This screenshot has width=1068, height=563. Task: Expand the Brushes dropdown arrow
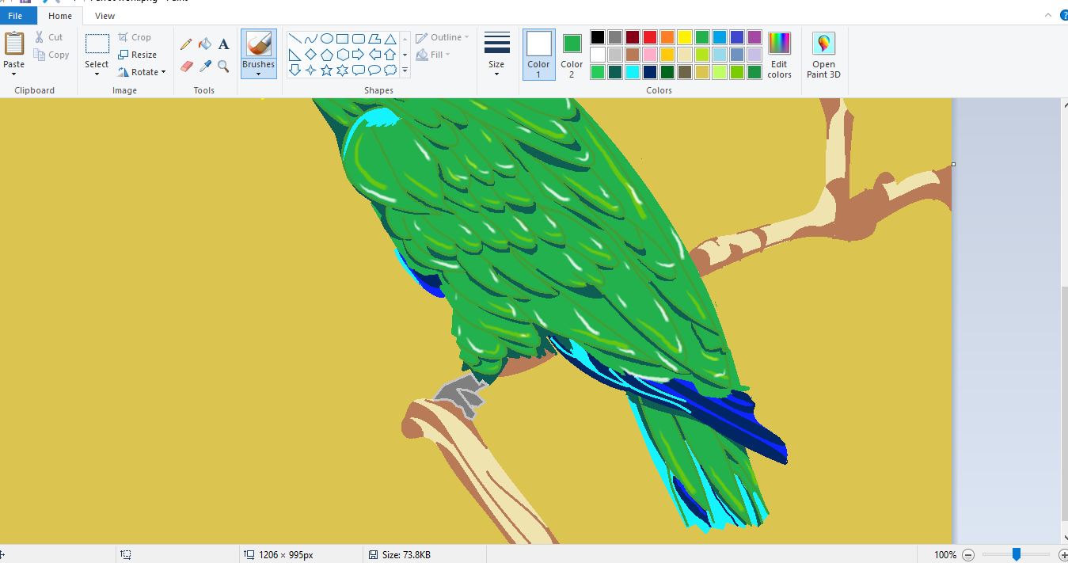(258, 74)
